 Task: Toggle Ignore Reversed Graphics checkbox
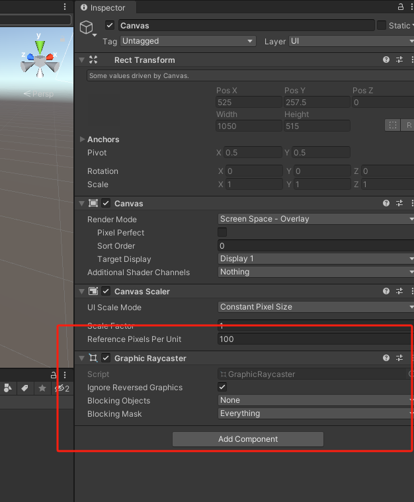[222, 387]
